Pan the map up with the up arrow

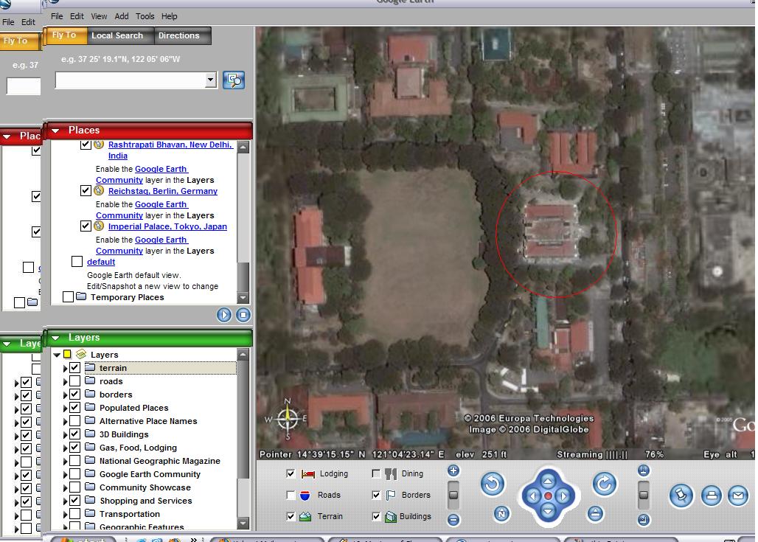click(548, 481)
